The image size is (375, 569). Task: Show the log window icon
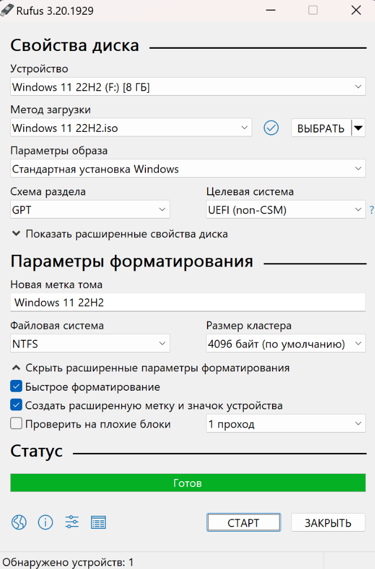(98, 523)
